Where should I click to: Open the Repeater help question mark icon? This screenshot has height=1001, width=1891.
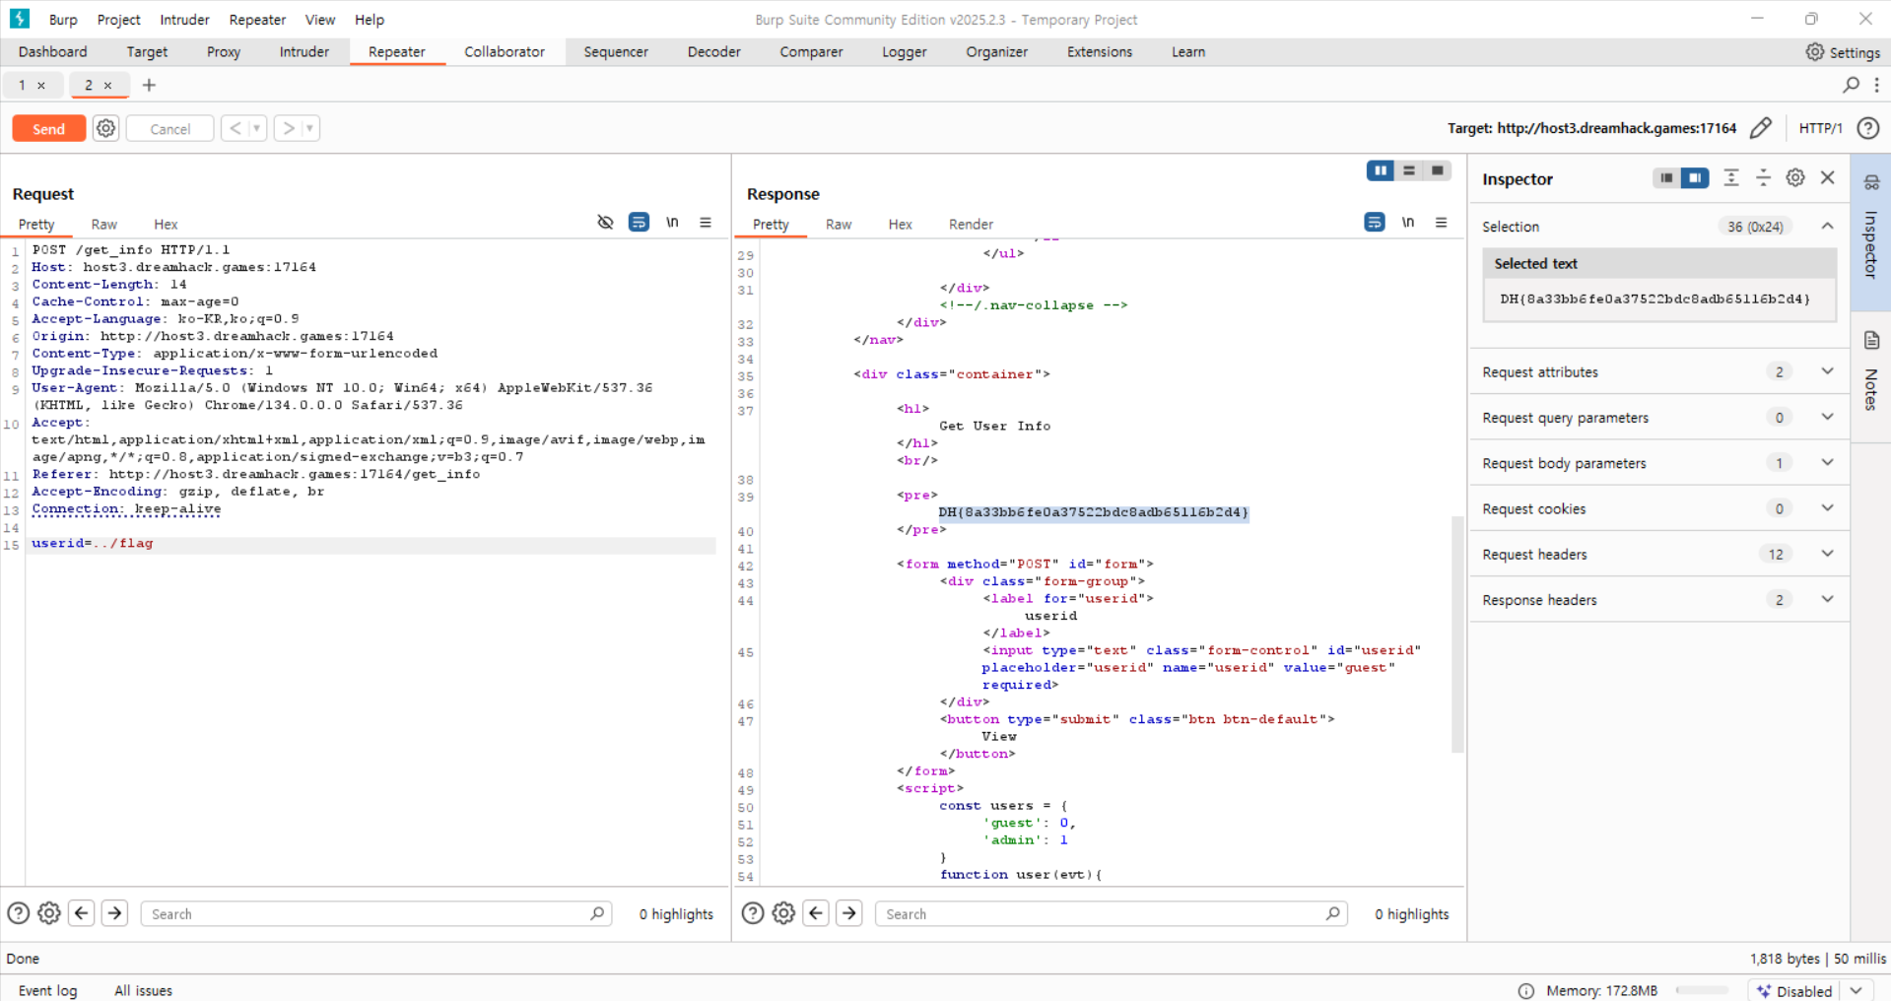[1869, 128]
